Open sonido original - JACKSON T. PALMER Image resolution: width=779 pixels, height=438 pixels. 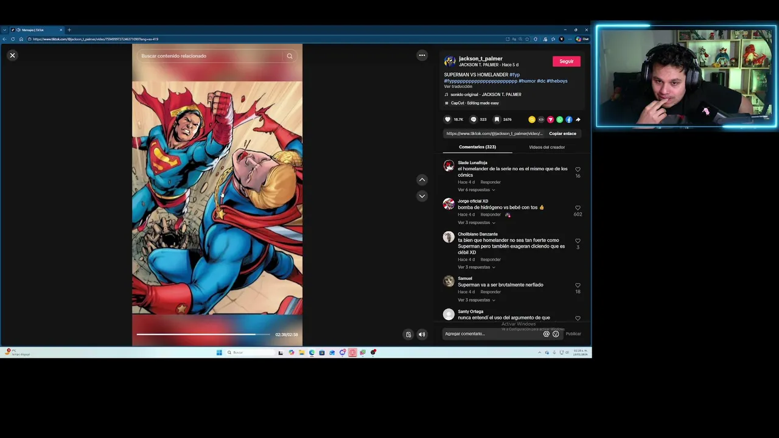pyautogui.click(x=485, y=94)
